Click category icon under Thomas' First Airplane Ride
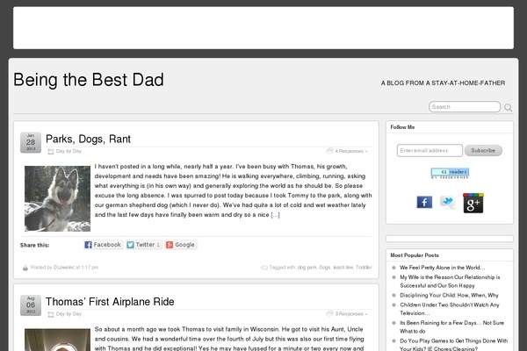The height and width of the screenshot is (351, 527). point(51,314)
